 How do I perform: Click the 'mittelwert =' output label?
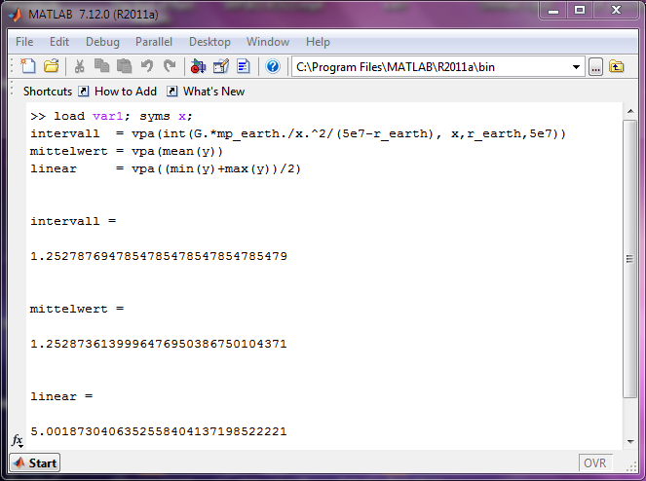77,309
